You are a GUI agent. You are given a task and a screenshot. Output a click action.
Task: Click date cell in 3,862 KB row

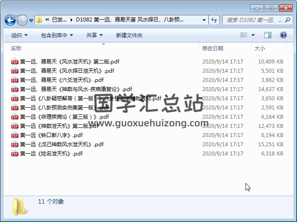click(x=223, y=80)
